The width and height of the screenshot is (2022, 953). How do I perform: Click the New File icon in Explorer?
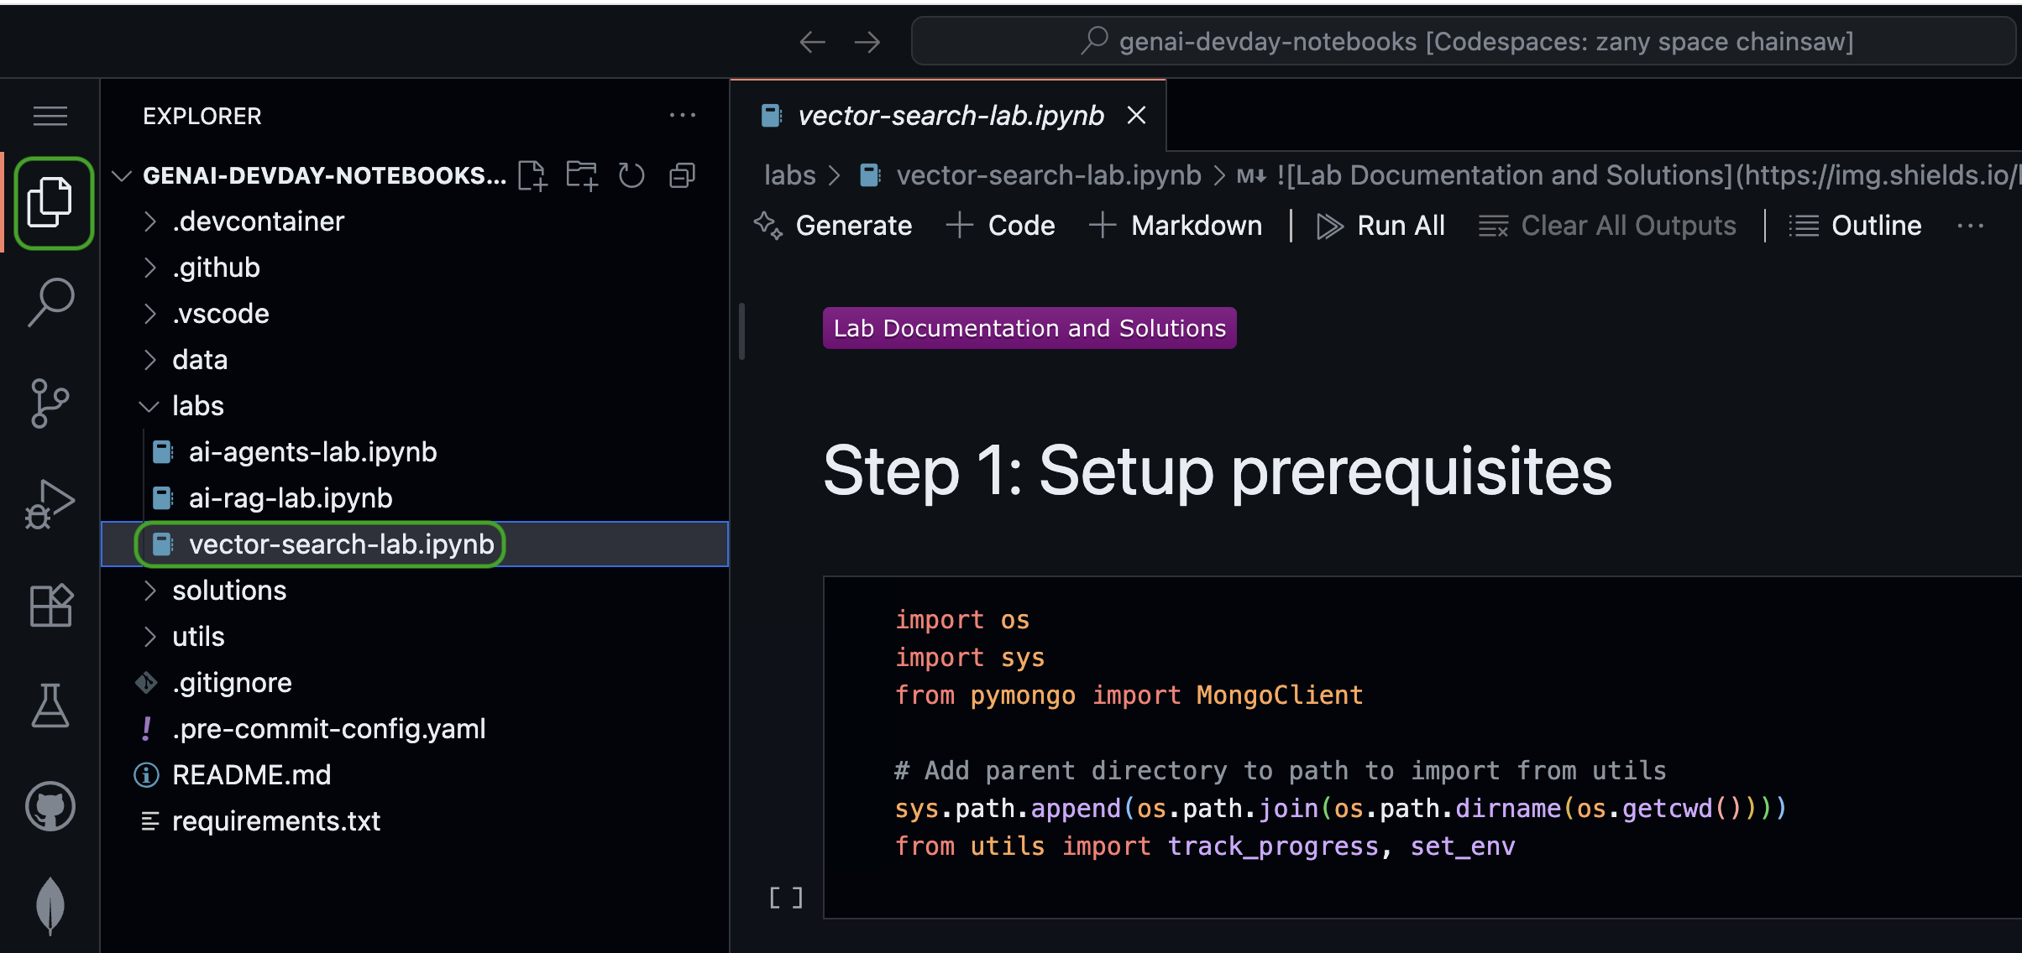(532, 175)
